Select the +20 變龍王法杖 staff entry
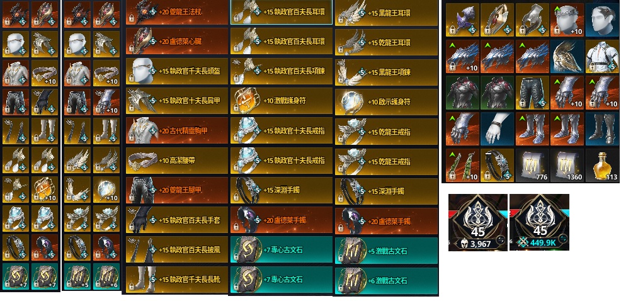621x301 pixels. [x=176, y=12]
